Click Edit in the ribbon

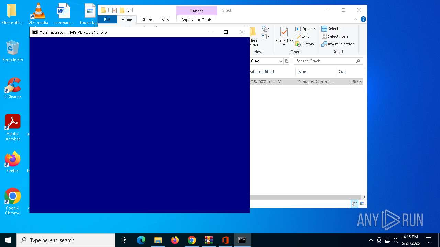[x=302, y=36]
